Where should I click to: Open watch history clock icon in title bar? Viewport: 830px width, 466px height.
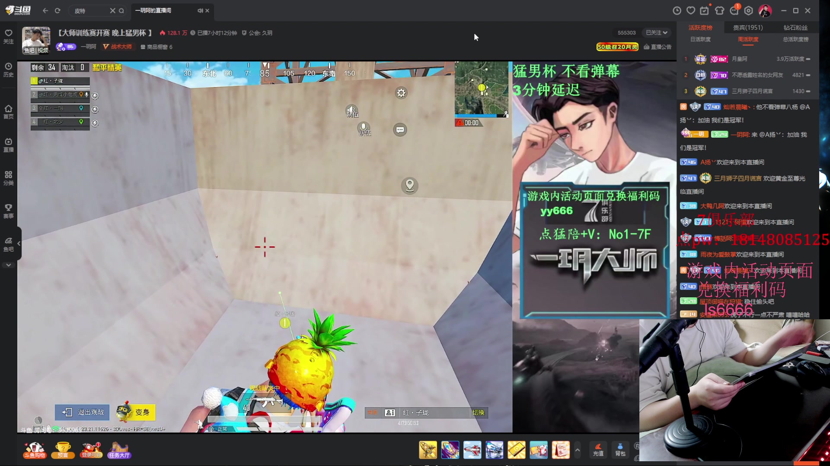(677, 10)
